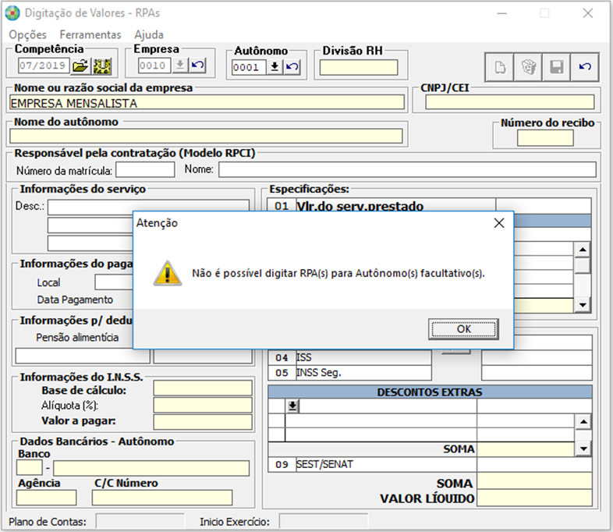This screenshot has height=532, width=613.
Task: Click the Número da matrícula input
Action: pyautogui.click(x=145, y=169)
